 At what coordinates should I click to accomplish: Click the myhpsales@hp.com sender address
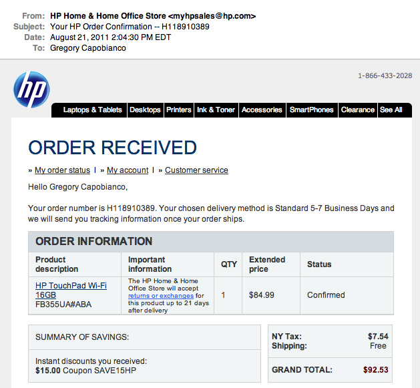tap(212, 16)
